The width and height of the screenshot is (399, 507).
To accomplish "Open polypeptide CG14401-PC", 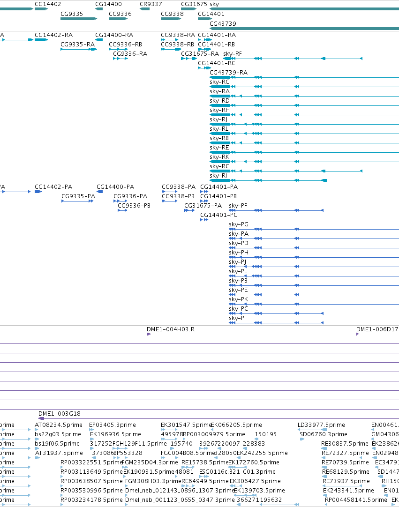I will click(x=218, y=215).
